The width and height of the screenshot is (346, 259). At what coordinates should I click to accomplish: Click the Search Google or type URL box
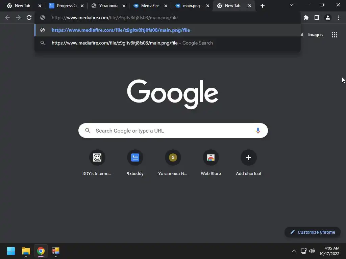(173, 131)
